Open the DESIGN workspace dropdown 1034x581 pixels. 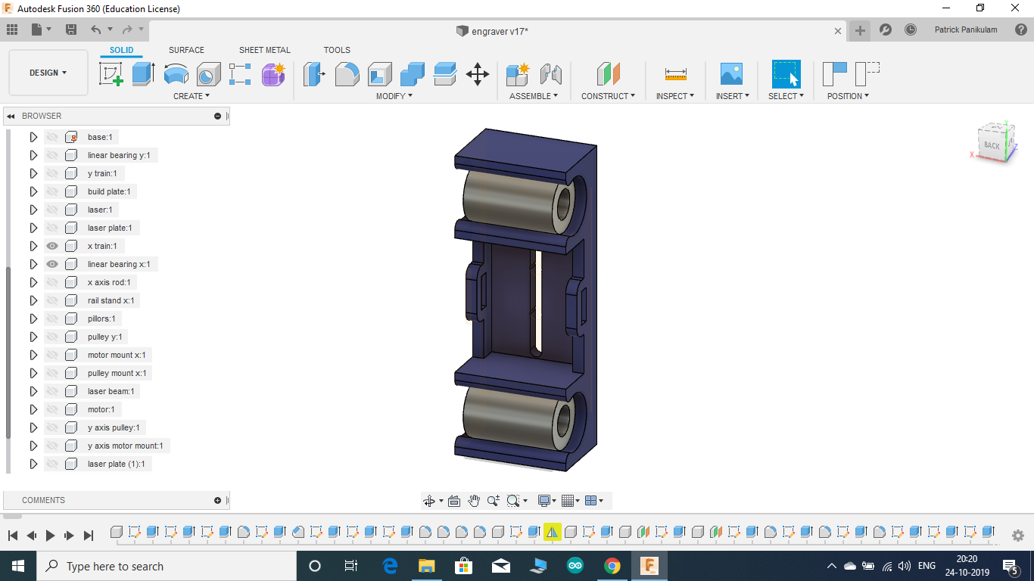pyautogui.click(x=48, y=73)
